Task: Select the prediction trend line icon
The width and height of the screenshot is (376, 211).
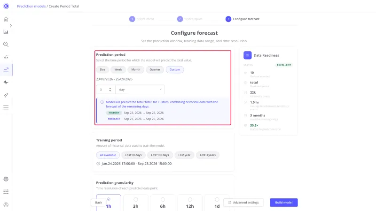Action: coord(6,69)
